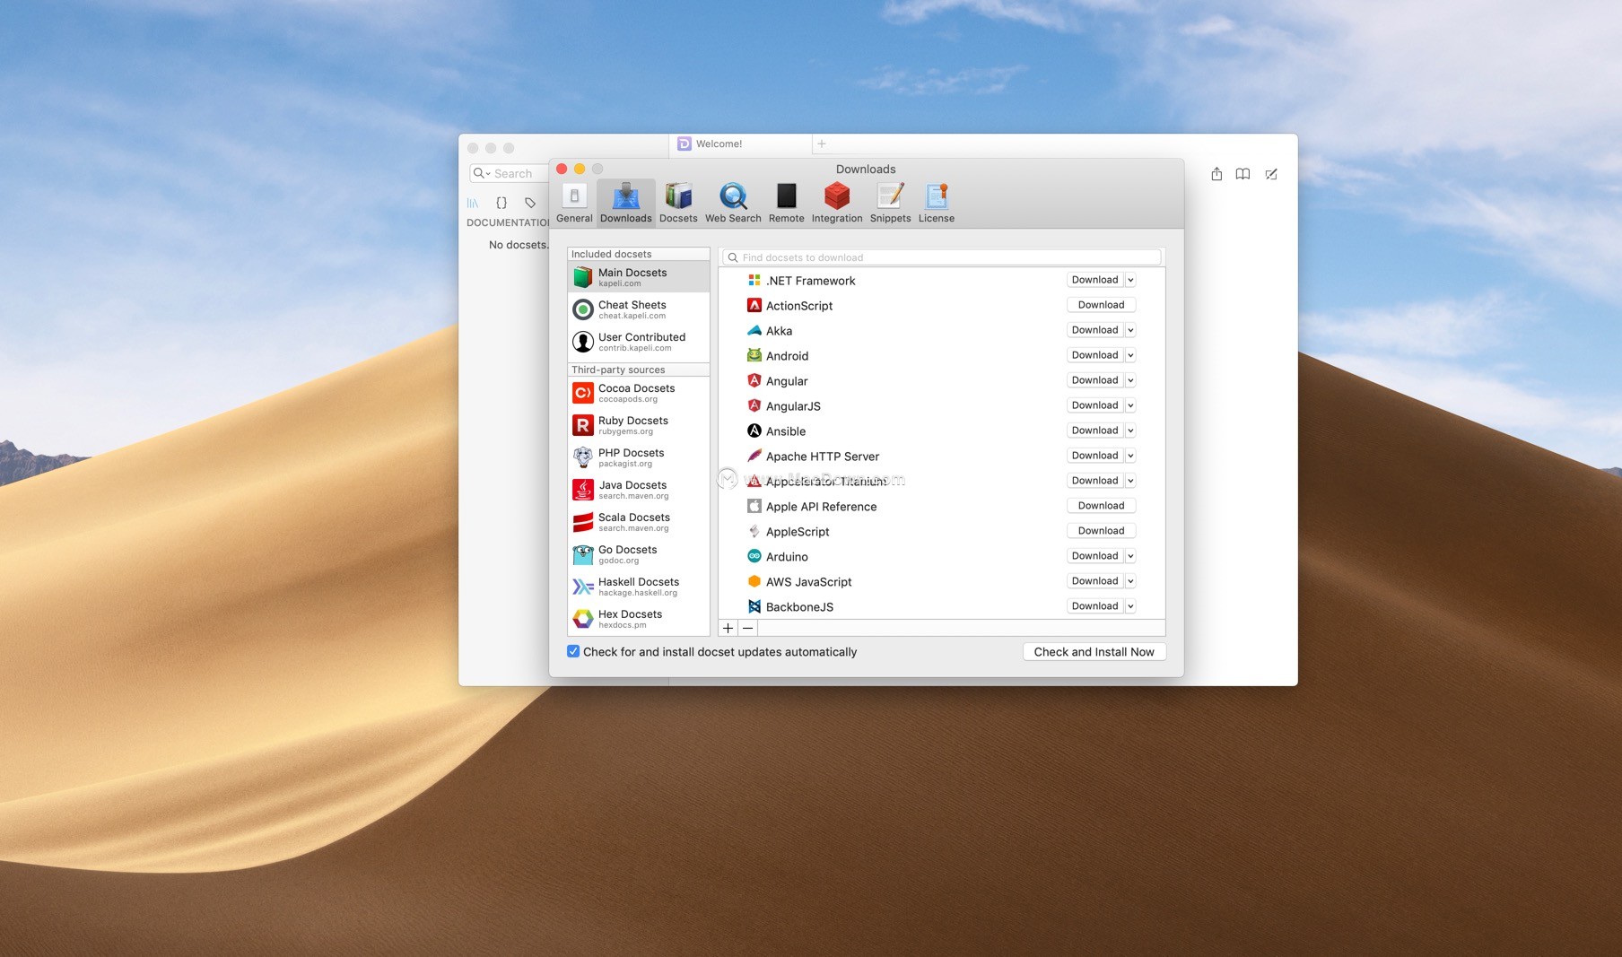The width and height of the screenshot is (1622, 957).
Task: Download the Apple API Reference docset
Action: coord(1101,506)
